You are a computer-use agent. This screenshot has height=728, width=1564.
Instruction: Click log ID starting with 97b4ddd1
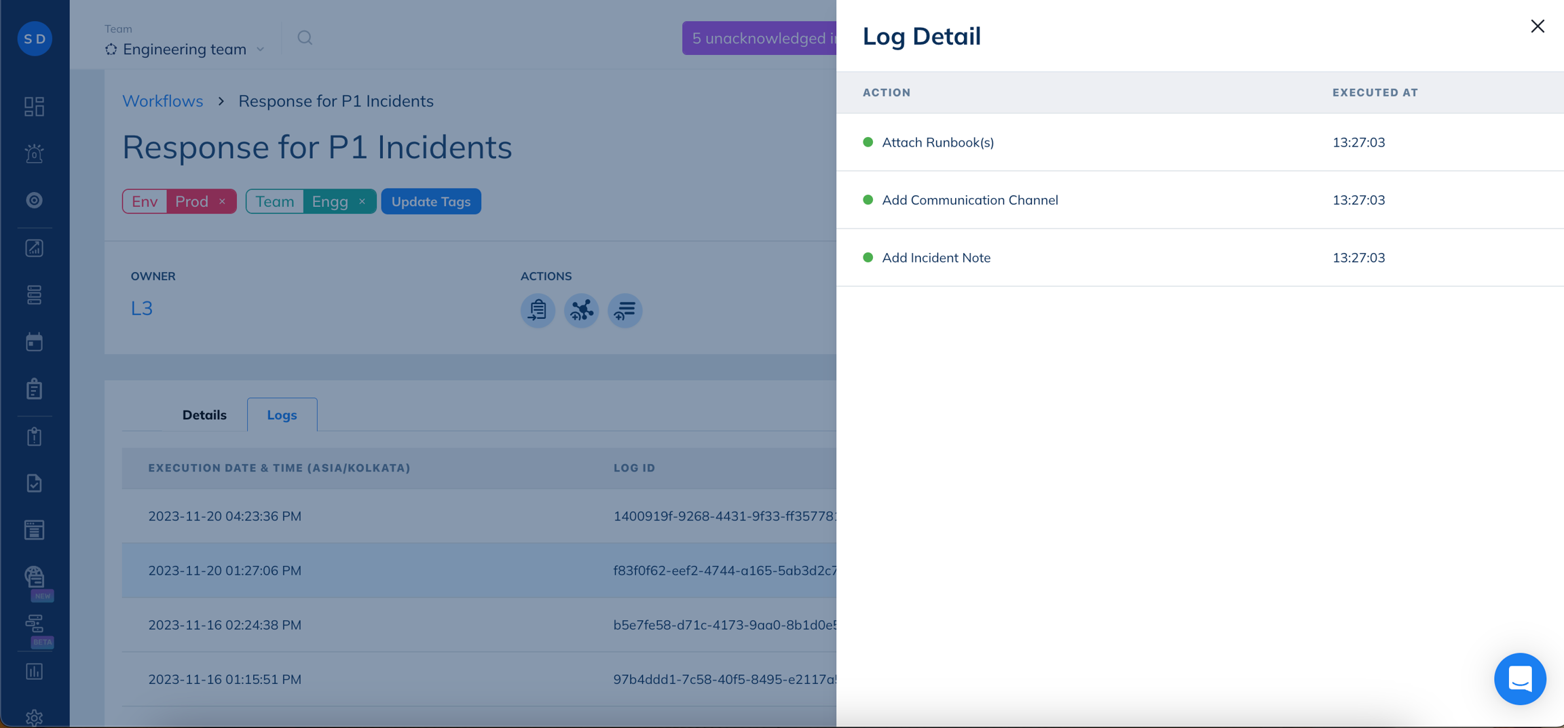(724, 679)
